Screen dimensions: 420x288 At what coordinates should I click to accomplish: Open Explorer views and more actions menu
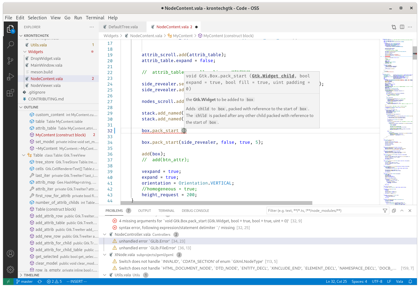click(92, 27)
